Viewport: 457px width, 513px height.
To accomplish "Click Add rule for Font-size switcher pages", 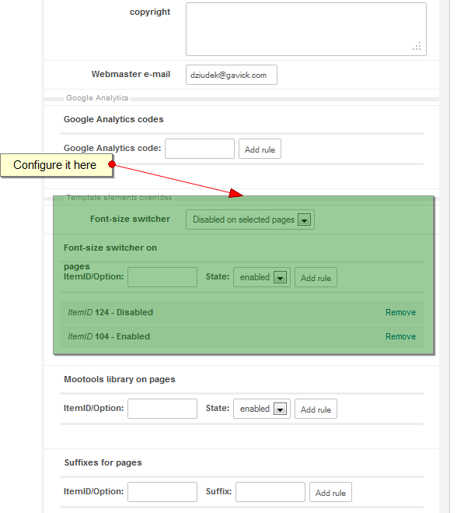I will pos(316,277).
